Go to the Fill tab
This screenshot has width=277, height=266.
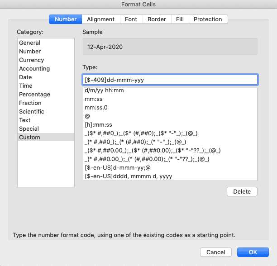[x=180, y=19]
